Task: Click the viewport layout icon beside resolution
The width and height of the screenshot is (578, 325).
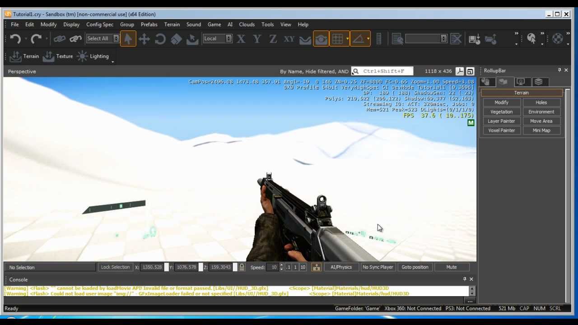Action: 459,71
